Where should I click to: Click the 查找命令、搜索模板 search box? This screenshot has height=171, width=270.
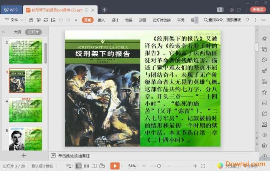(x=222, y=20)
